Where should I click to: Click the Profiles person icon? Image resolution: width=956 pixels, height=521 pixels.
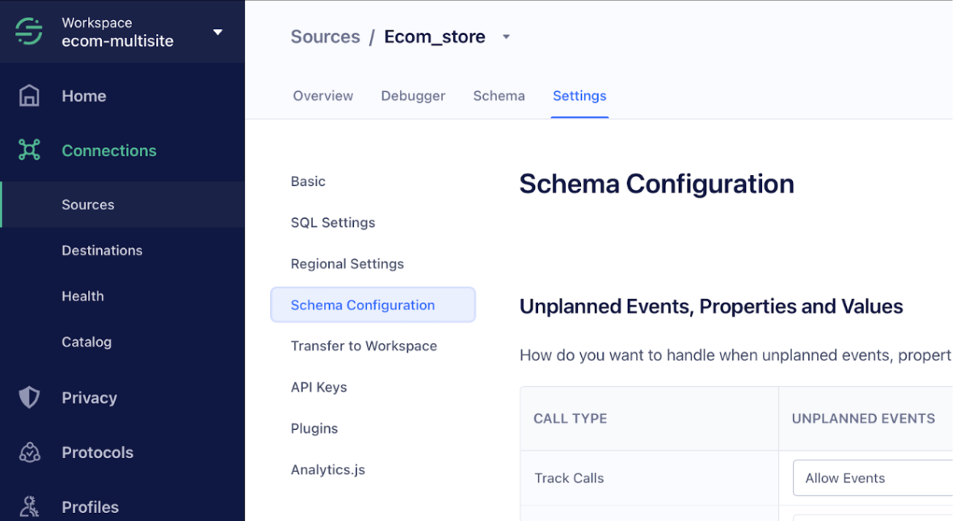click(x=28, y=506)
